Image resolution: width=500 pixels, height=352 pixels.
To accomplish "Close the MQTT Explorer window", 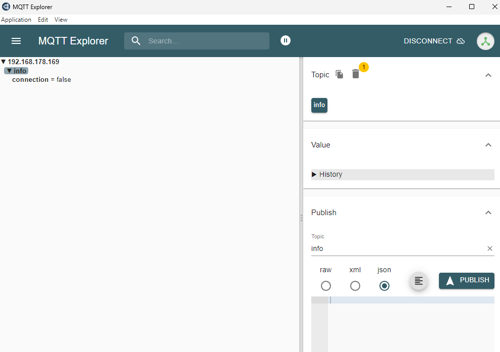I will pyautogui.click(x=494, y=7).
